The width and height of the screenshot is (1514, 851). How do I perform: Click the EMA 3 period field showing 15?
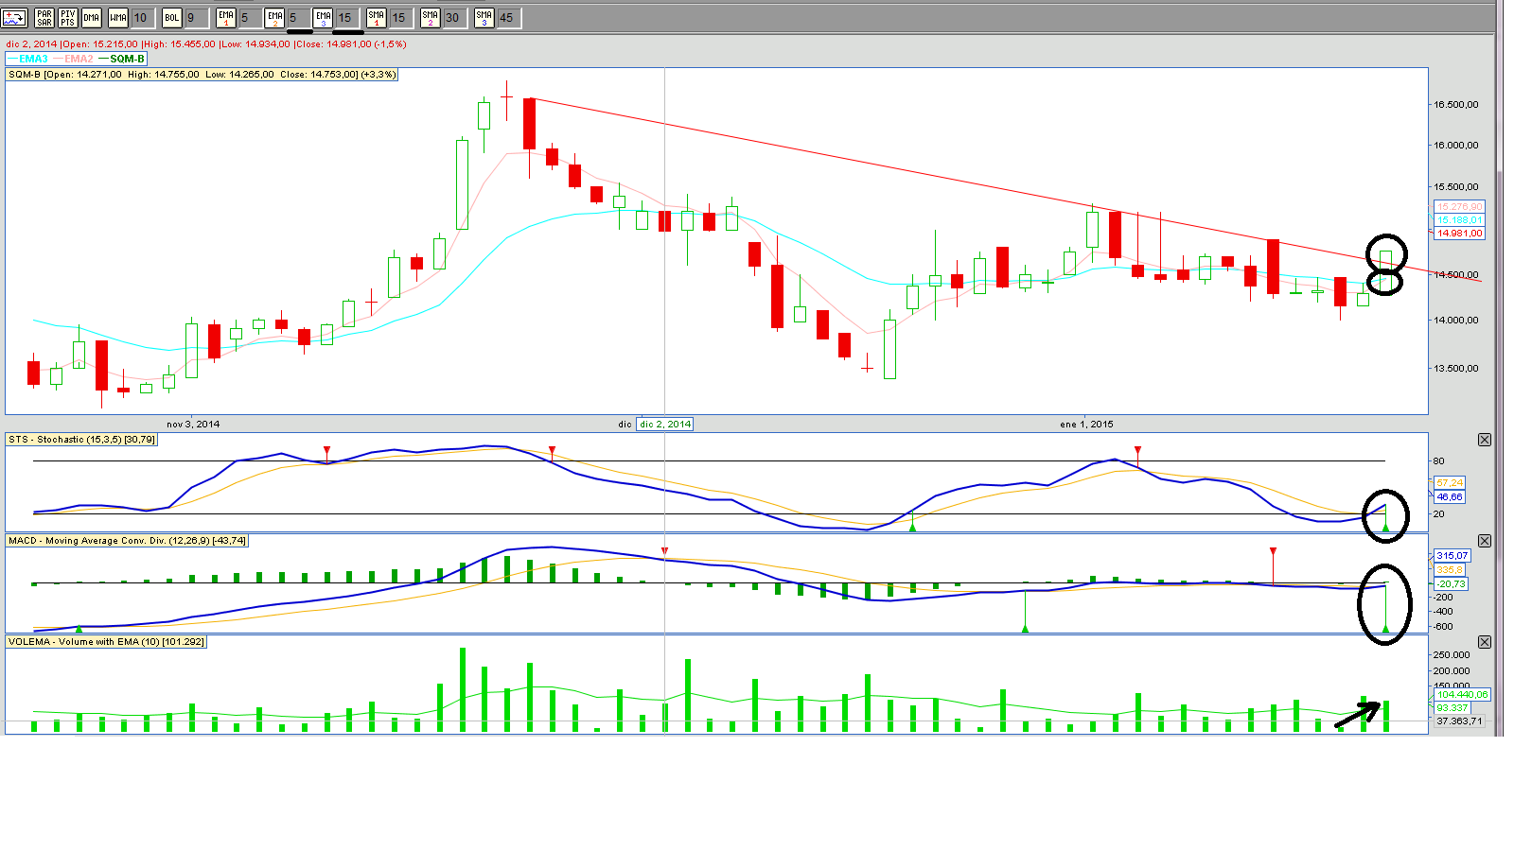347,18
